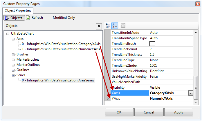Screen dimensions: 202x121
Task: Expand the YAxis property row
Action: 108,98
